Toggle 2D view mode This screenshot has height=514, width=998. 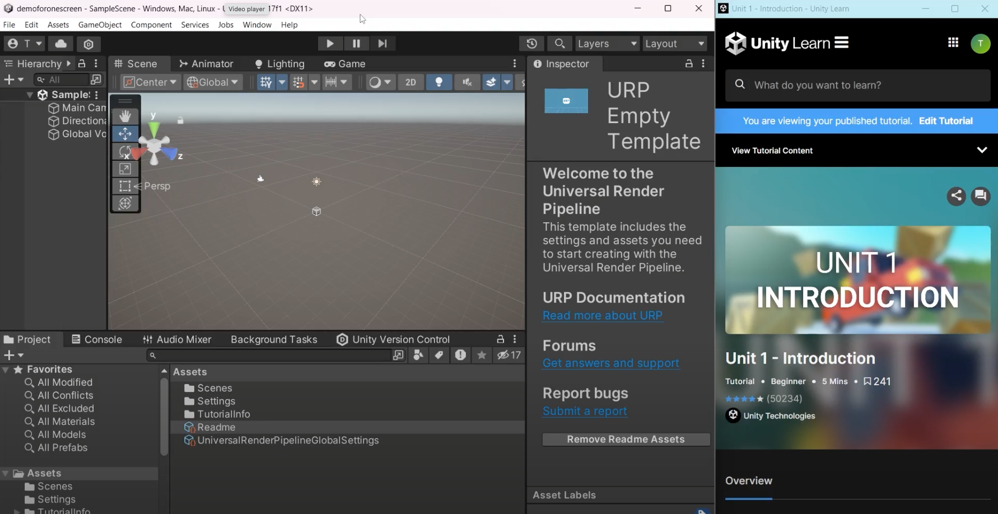point(411,82)
